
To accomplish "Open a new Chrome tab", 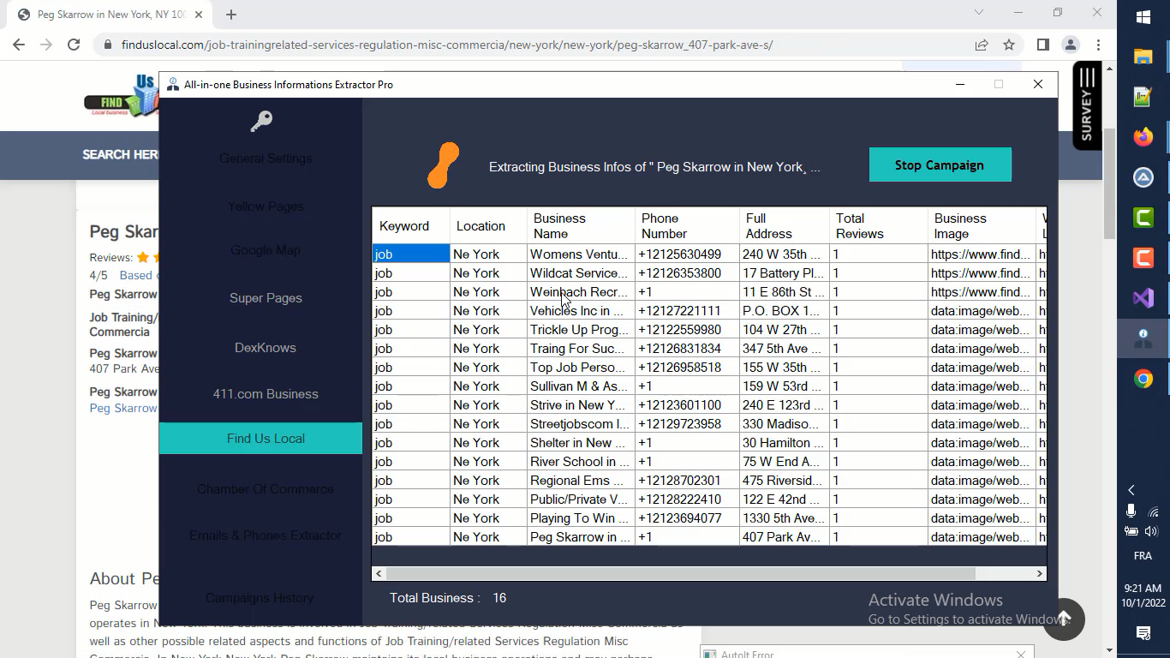I will click(x=231, y=14).
